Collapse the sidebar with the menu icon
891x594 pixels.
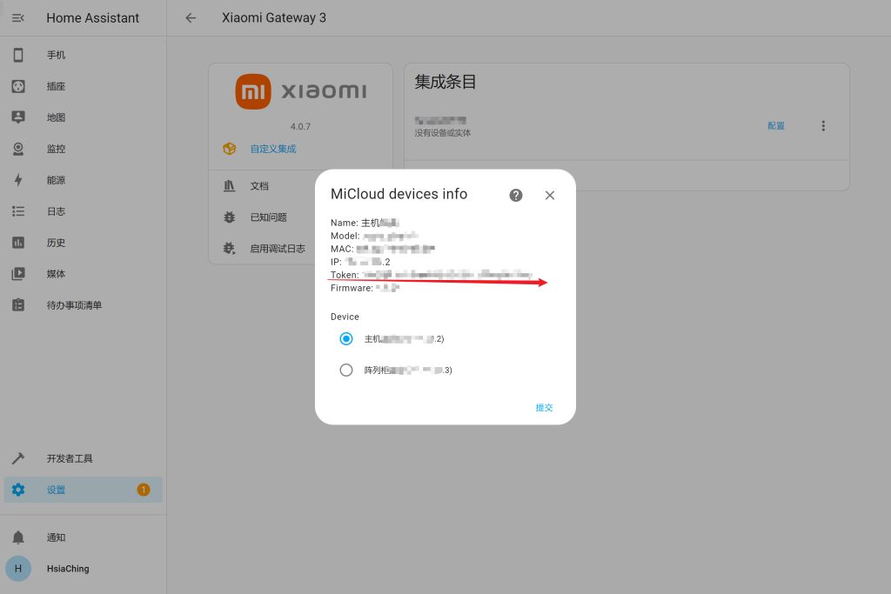point(18,18)
